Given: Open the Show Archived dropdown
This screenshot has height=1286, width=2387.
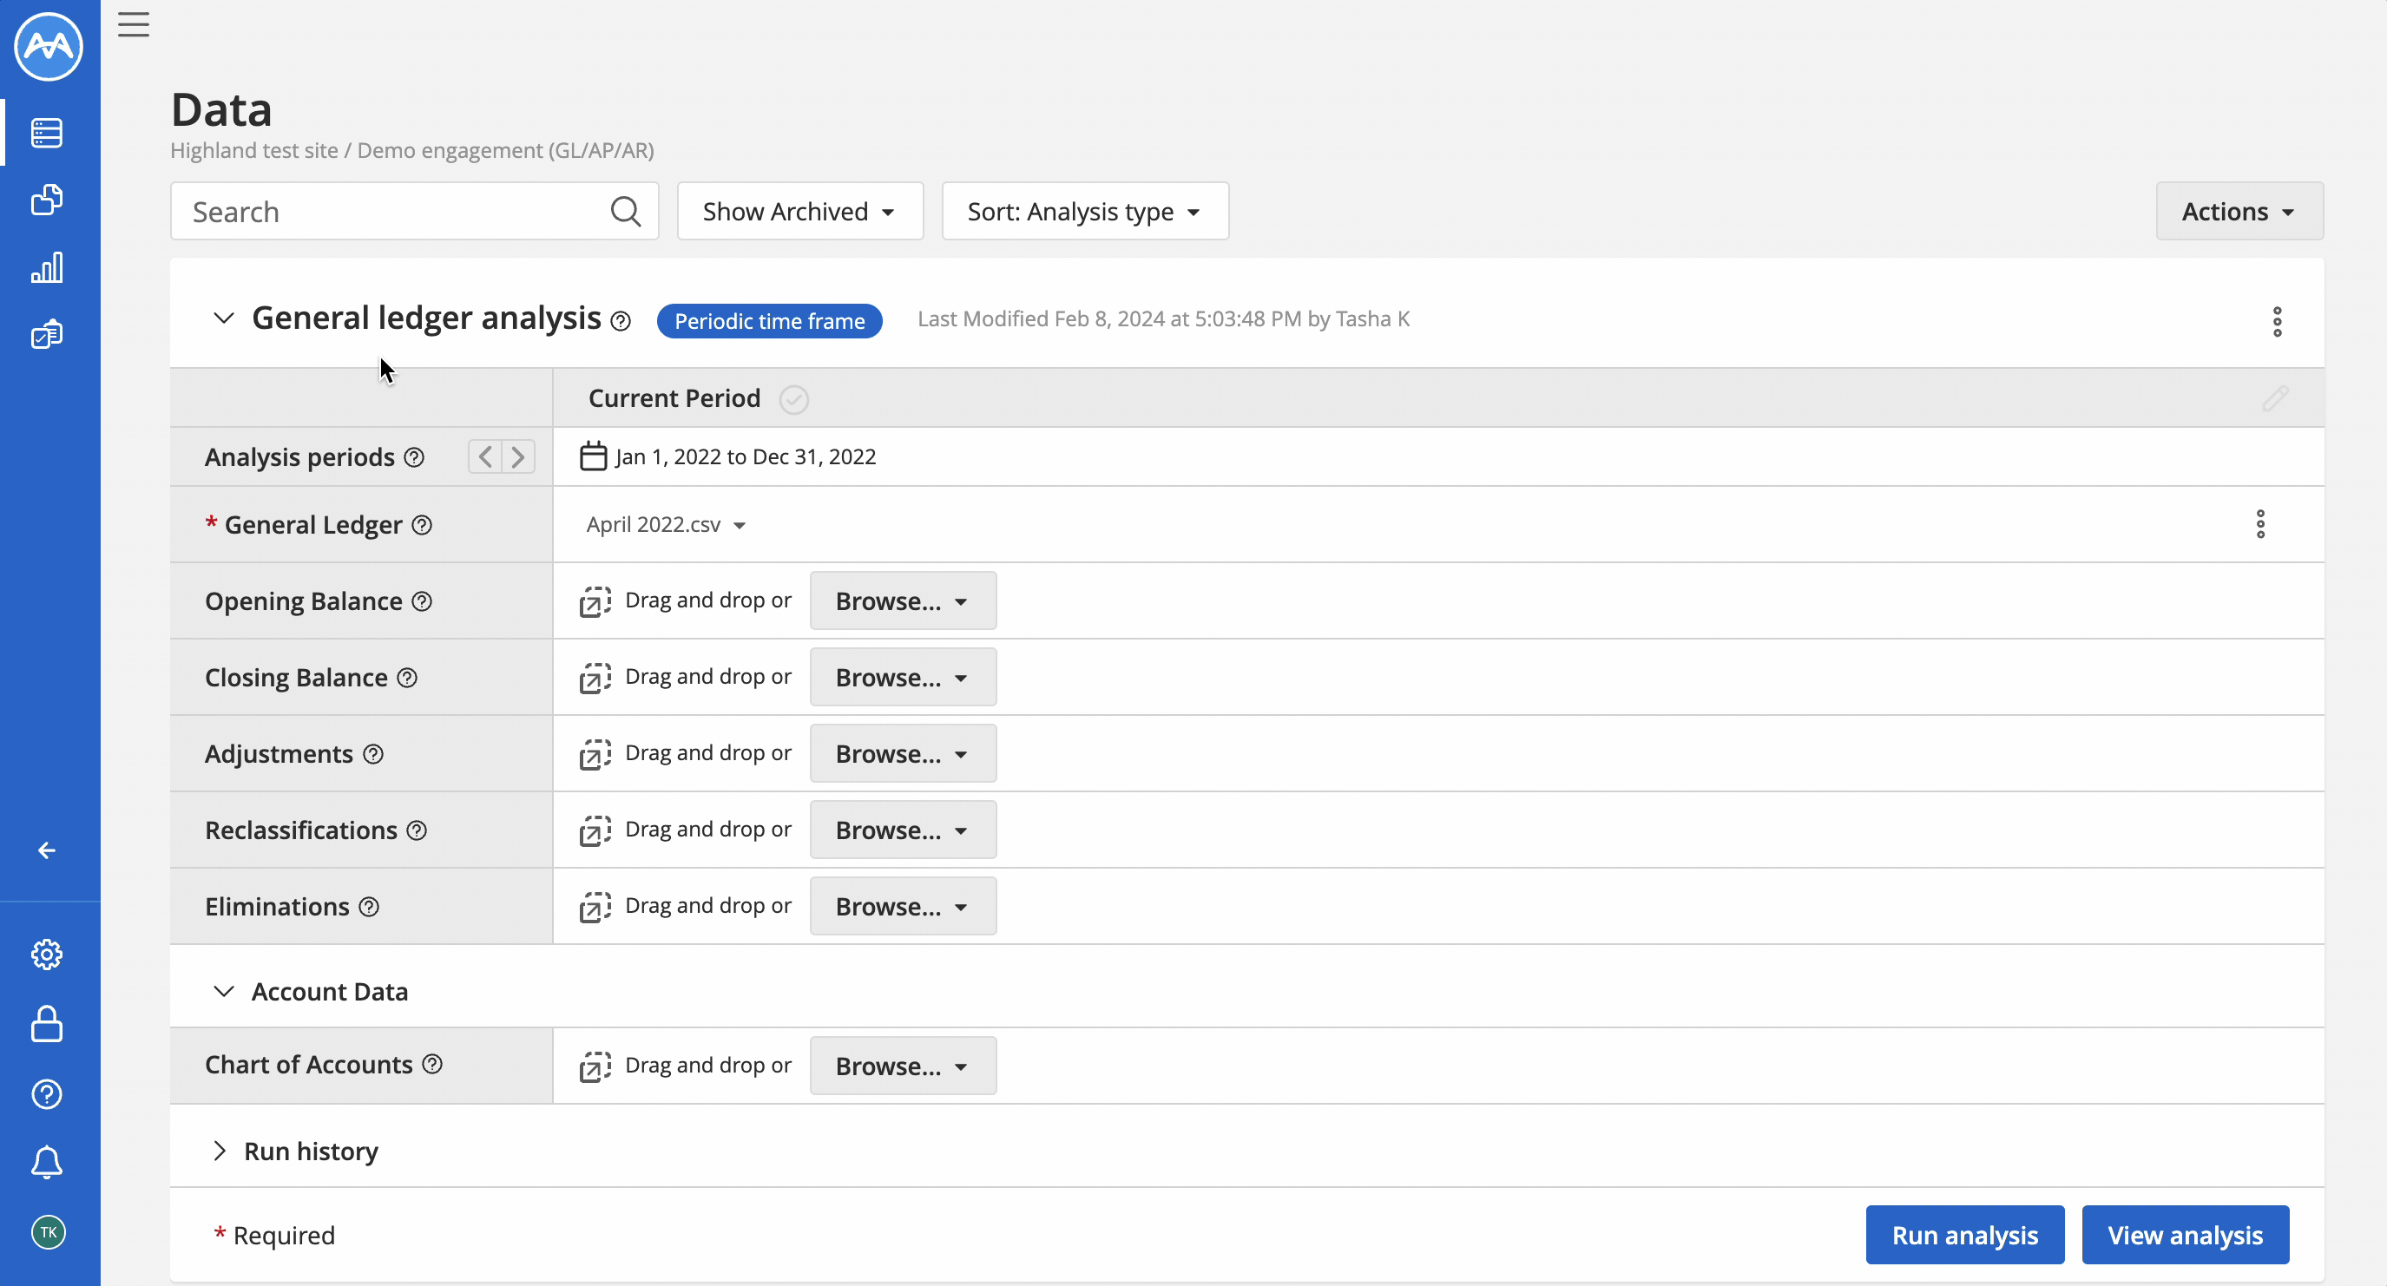Looking at the screenshot, I should (799, 211).
